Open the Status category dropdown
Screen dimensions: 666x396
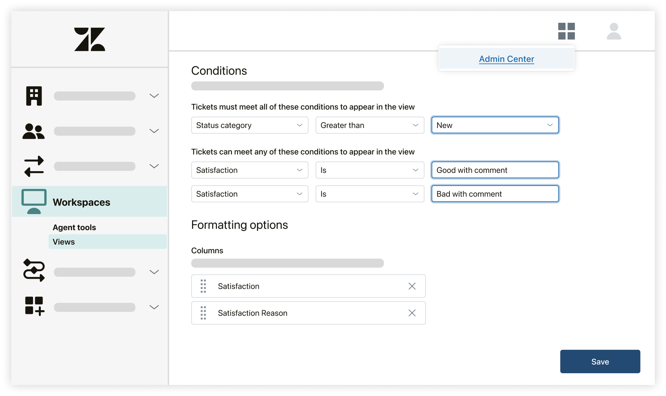(249, 125)
